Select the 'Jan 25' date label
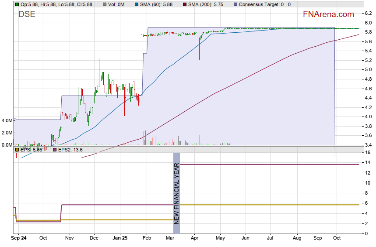 click(120, 238)
